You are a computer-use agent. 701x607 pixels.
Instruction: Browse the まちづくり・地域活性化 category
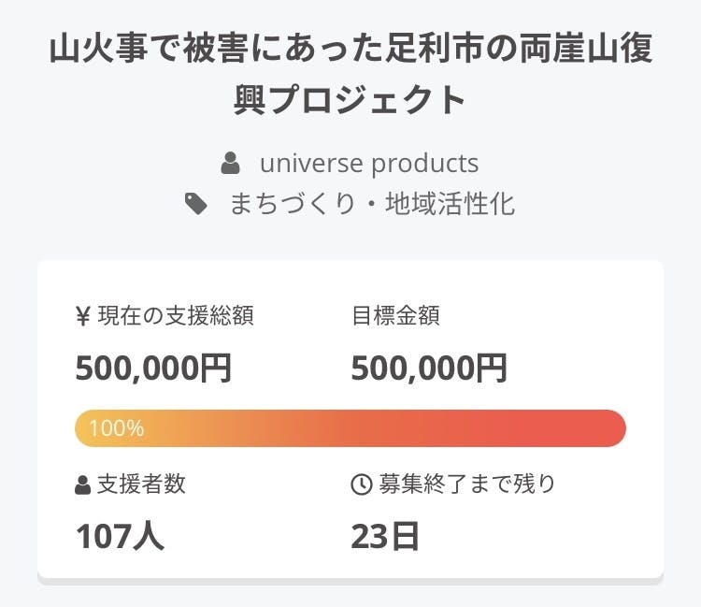(372, 204)
